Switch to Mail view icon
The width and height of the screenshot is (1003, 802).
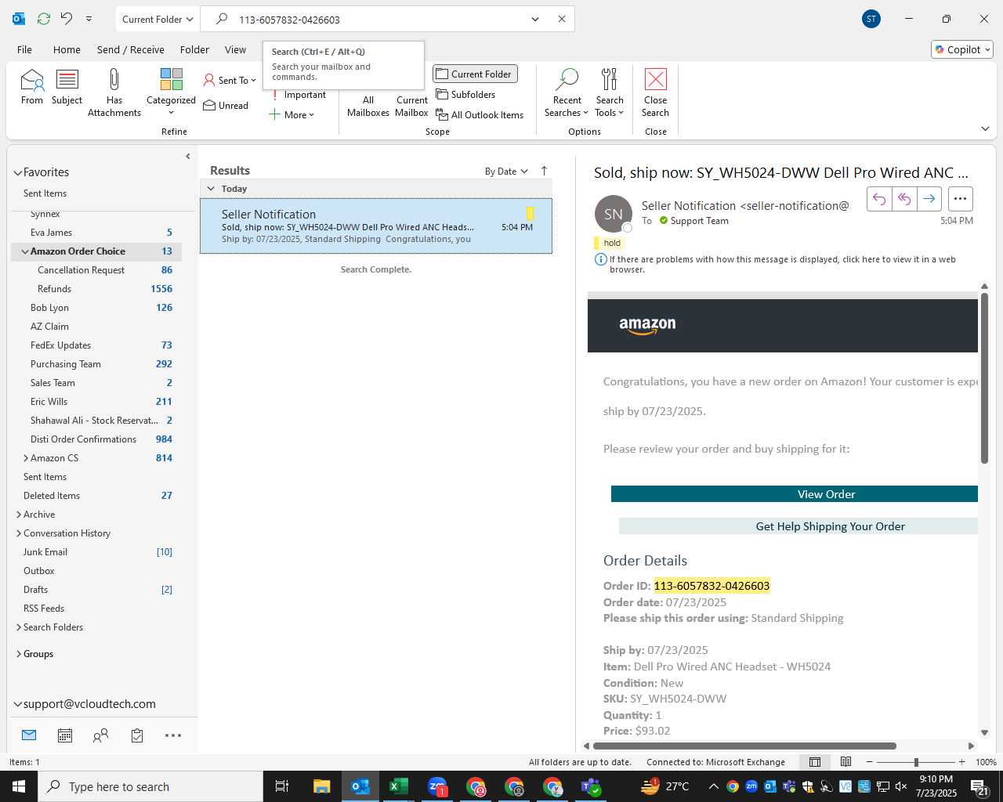(29, 735)
